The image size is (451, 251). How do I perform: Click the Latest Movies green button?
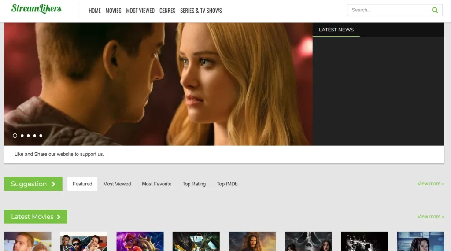[x=36, y=217]
